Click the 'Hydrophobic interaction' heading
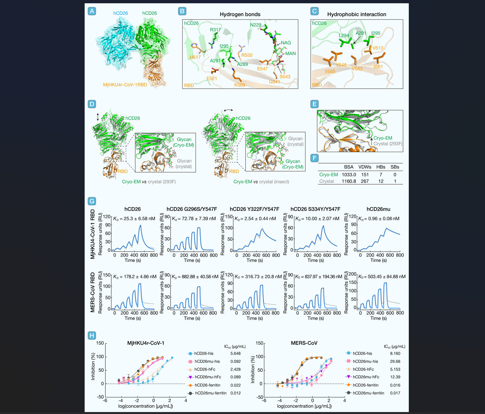The height and width of the screenshot is (414, 485). click(357, 14)
